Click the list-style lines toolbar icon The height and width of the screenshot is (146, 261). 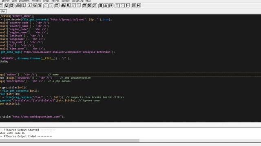click(x=111, y=6)
